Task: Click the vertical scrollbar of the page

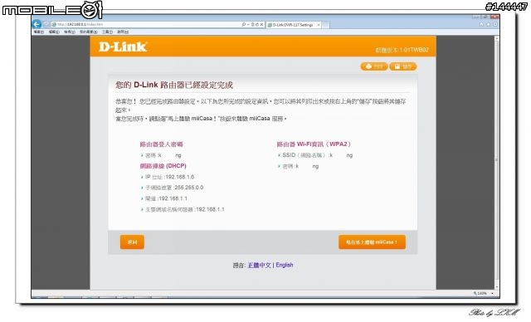Action: (x=497, y=163)
